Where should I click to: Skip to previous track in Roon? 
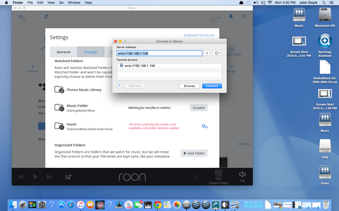pyautogui.click(x=21, y=177)
